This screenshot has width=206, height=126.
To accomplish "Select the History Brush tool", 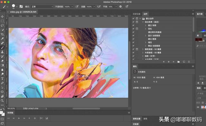I will coord(2,56).
